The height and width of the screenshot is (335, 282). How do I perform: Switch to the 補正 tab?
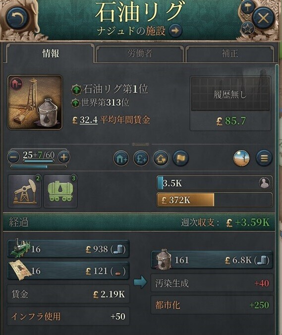(230, 54)
